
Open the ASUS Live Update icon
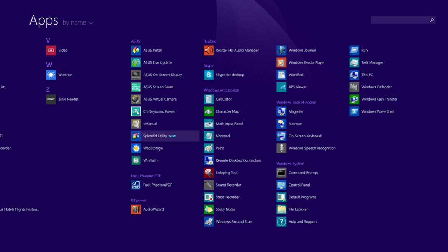[x=136, y=62]
